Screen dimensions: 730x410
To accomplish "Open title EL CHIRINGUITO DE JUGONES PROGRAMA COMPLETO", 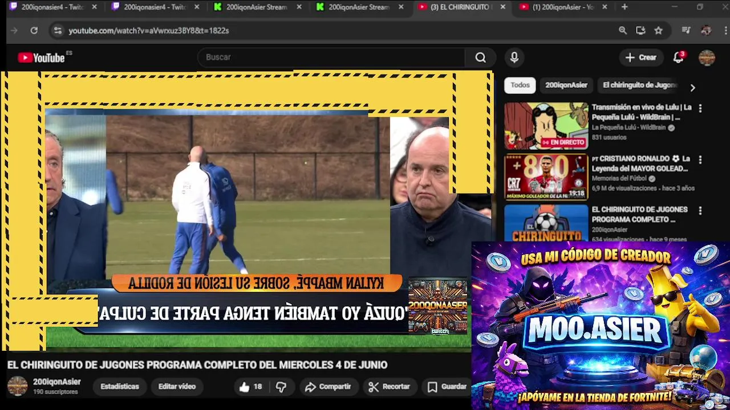I will click(639, 215).
